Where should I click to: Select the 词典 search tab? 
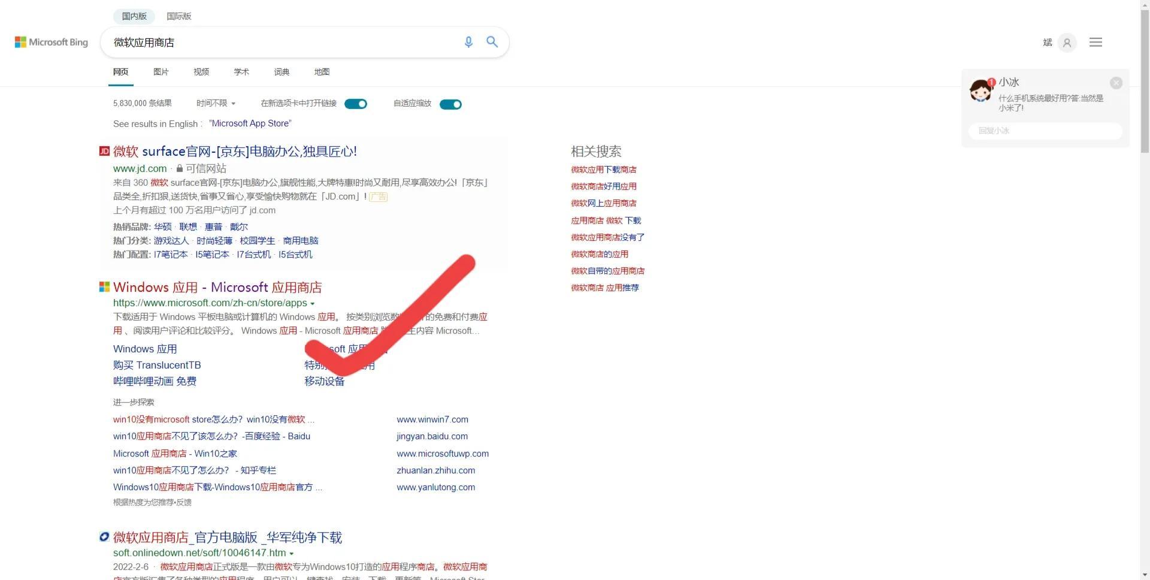coord(282,72)
